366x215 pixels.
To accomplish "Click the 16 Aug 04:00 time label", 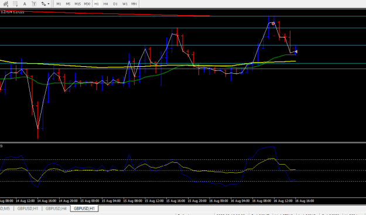I will tap(240, 201).
